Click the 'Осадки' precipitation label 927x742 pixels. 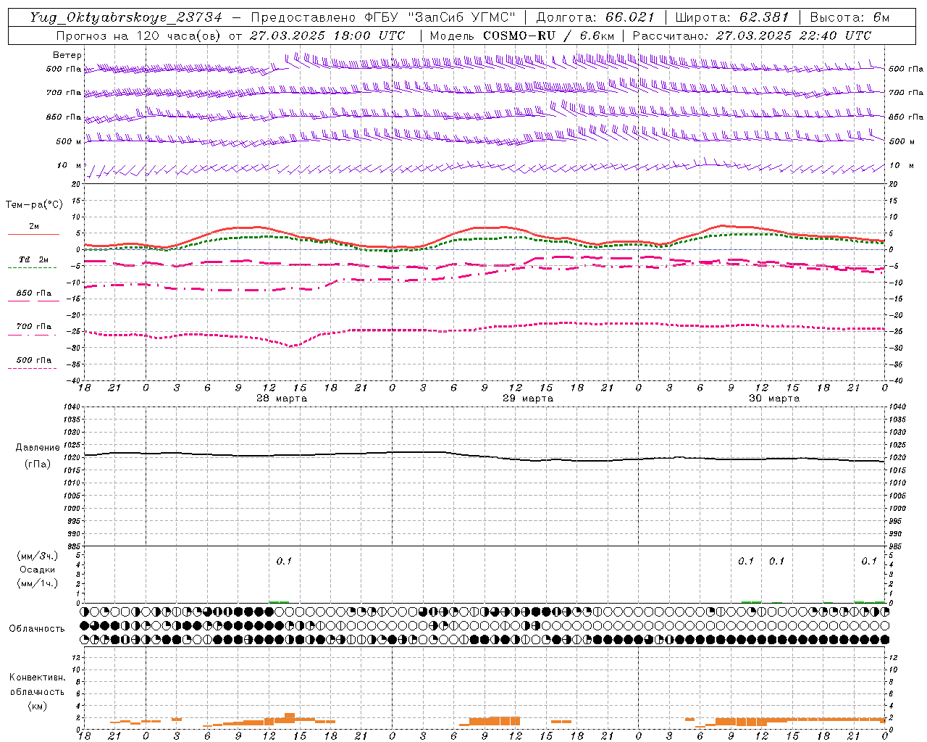(38, 570)
